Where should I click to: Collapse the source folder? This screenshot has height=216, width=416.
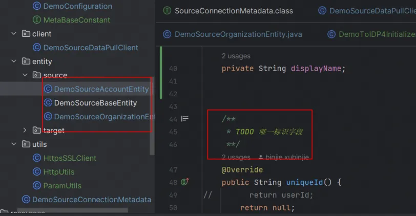click(25, 75)
